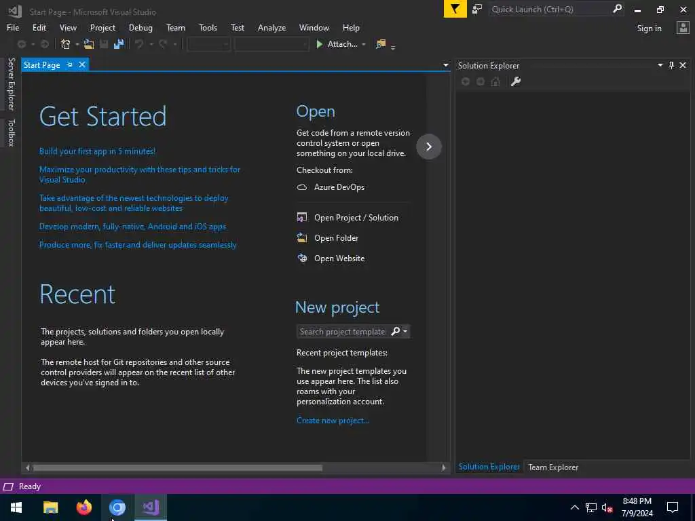Image resolution: width=695 pixels, height=521 pixels.
Task: Click the Quick Launch search field
Action: pyautogui.click(x=551, y=9)
